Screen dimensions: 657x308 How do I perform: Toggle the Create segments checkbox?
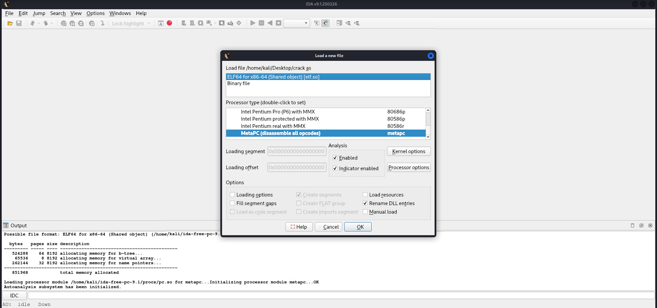point(299,195)
